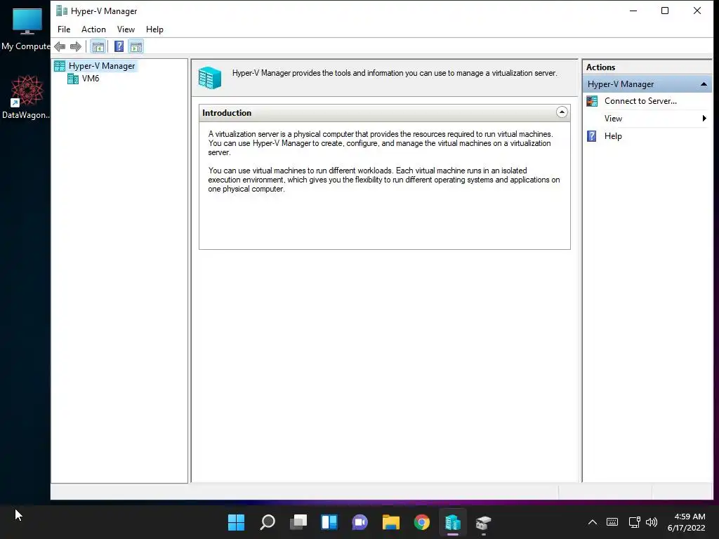
Task: Launch Google Chrome from taskbar
Action: click(422, 522)
